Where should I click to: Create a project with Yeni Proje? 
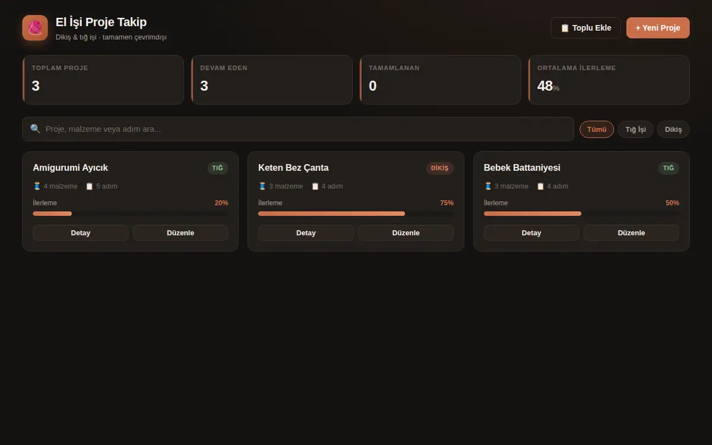658,28
